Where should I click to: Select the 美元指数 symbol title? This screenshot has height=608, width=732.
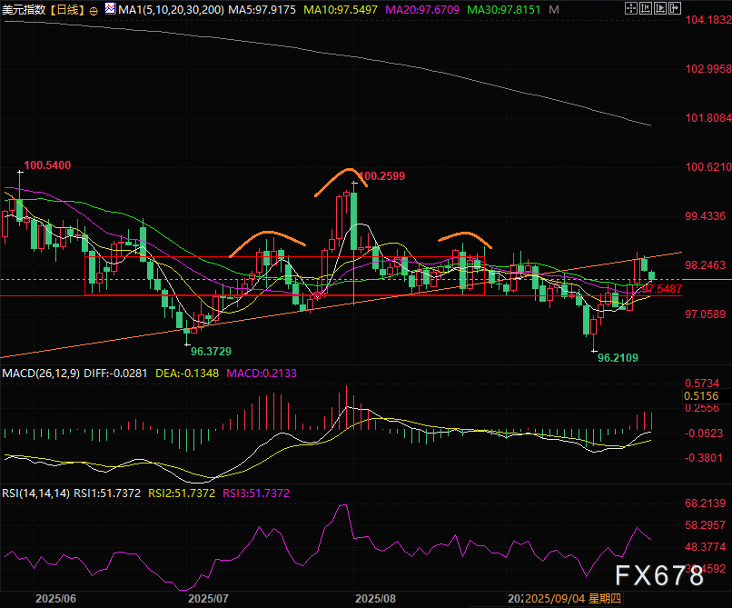[24, 10]
